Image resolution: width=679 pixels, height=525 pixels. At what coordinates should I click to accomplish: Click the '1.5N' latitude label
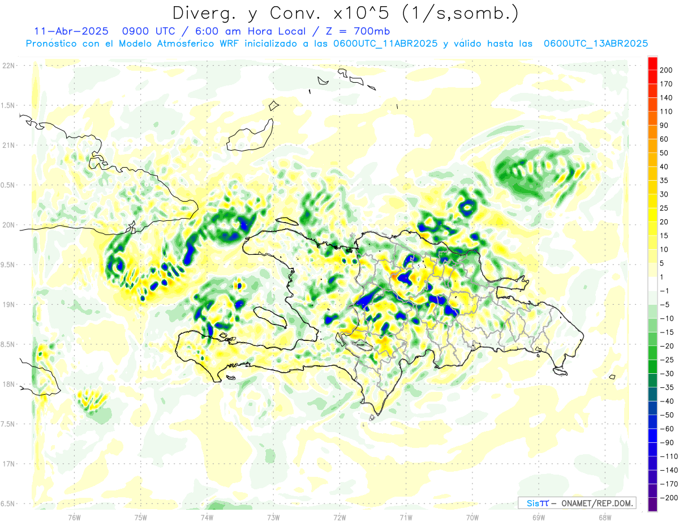pos(7,105)
